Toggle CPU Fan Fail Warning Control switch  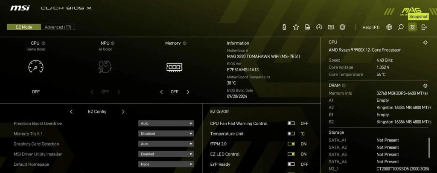[291, 124]
